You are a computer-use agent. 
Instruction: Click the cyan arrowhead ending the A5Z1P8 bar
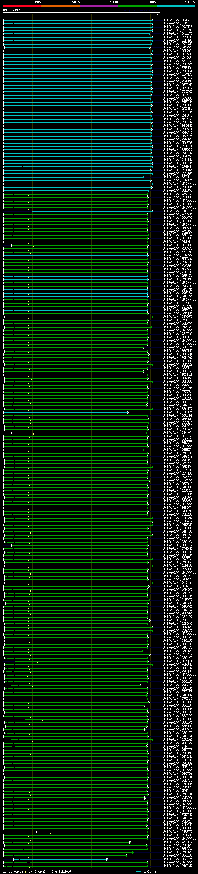tap(107, 859)
